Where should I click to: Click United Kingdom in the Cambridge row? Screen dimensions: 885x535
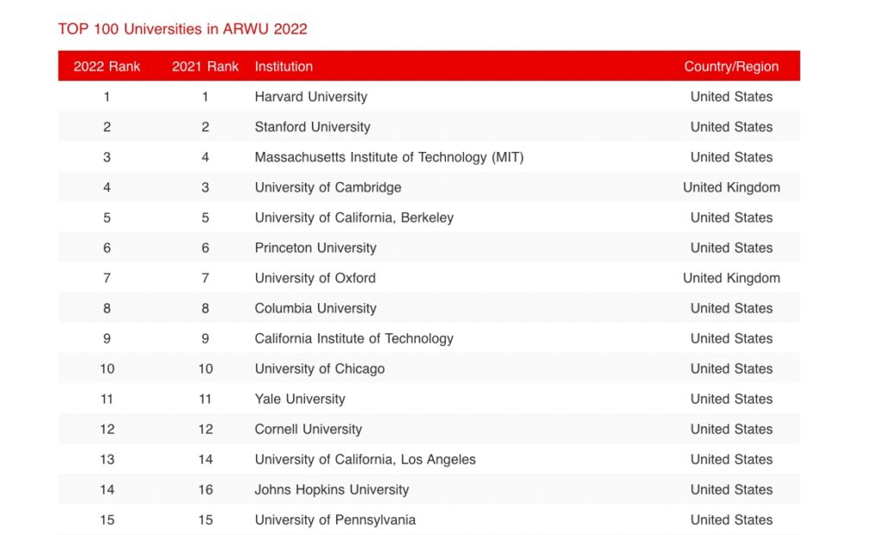731,187
